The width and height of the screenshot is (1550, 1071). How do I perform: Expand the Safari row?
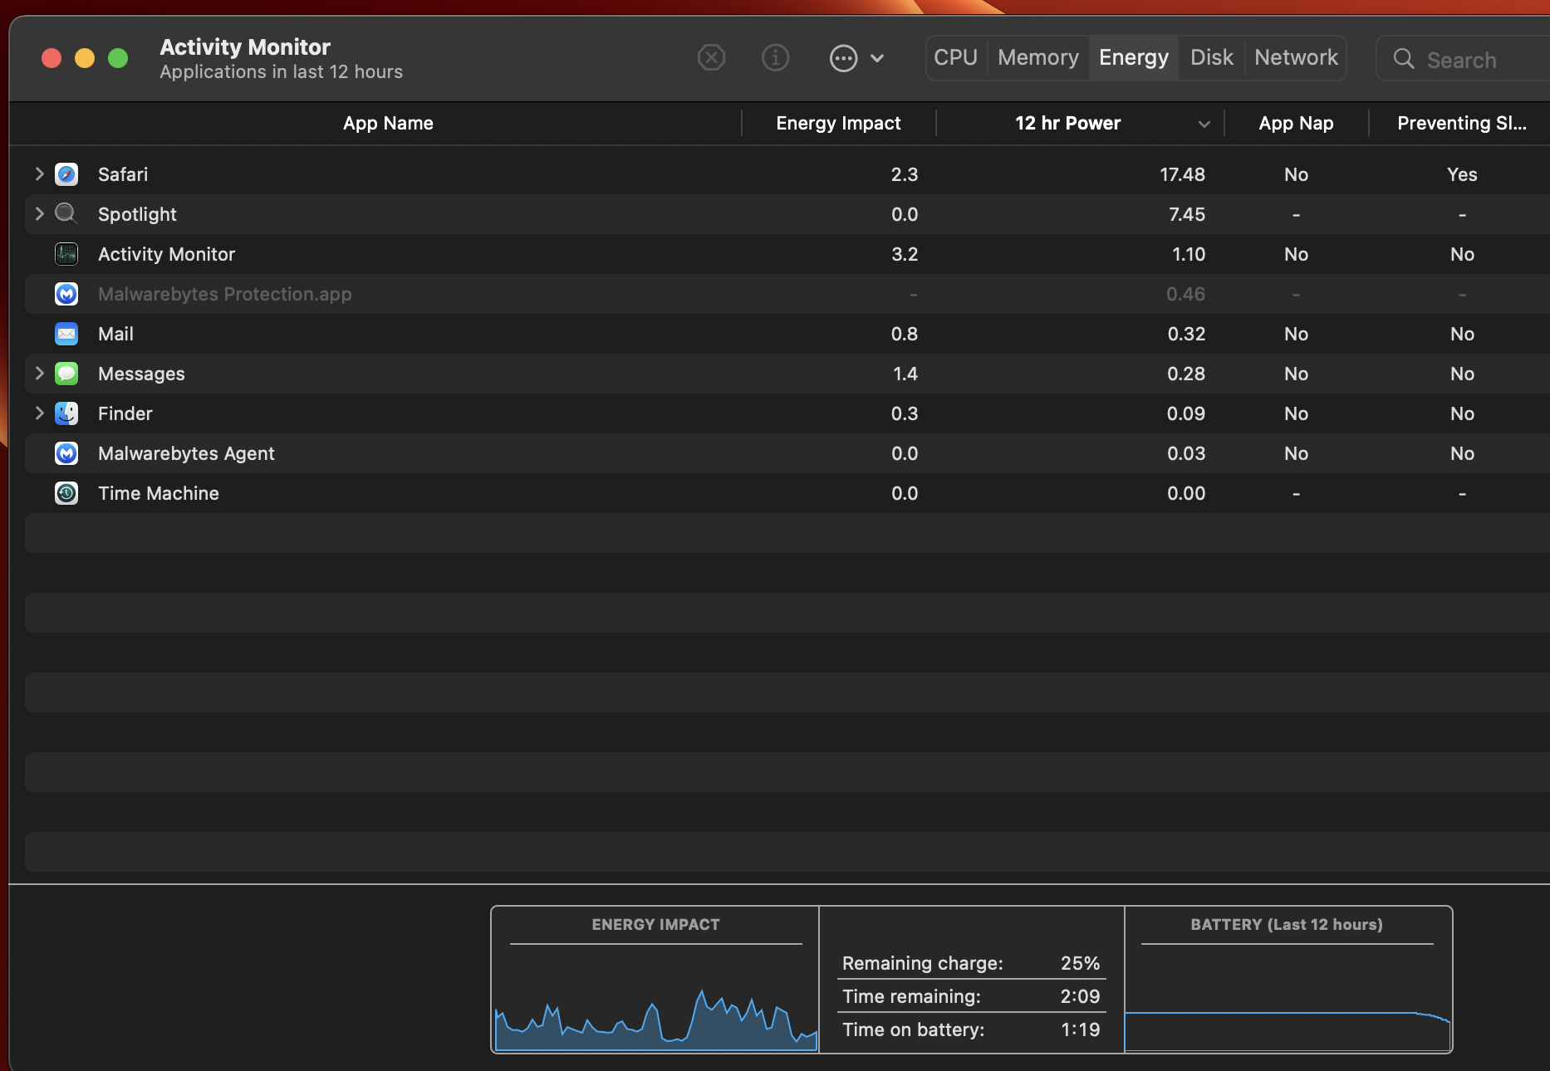[x=39, y=174]
